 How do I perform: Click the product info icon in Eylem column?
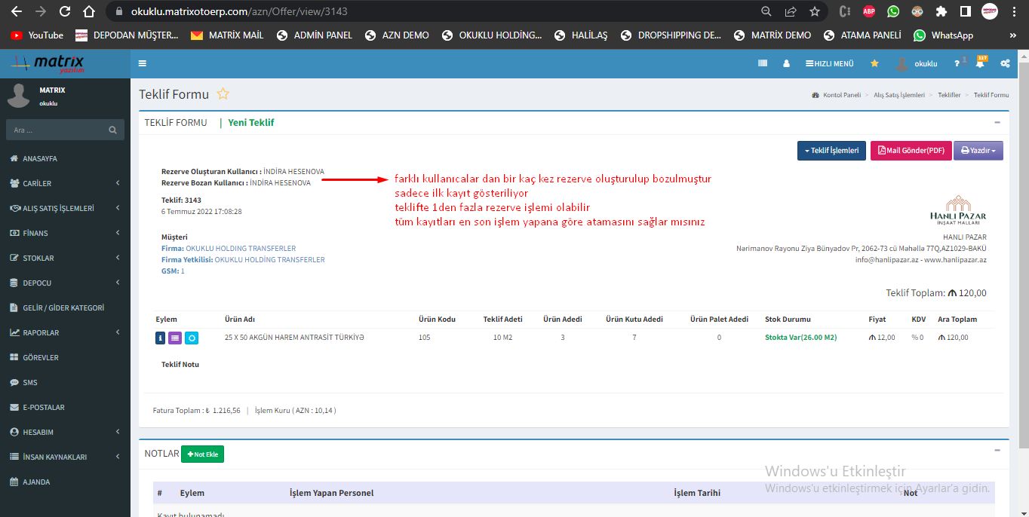(x=160, y=338)
